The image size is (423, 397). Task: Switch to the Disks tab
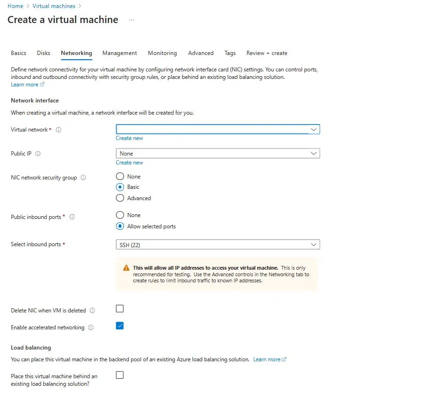tap(44, 53)
